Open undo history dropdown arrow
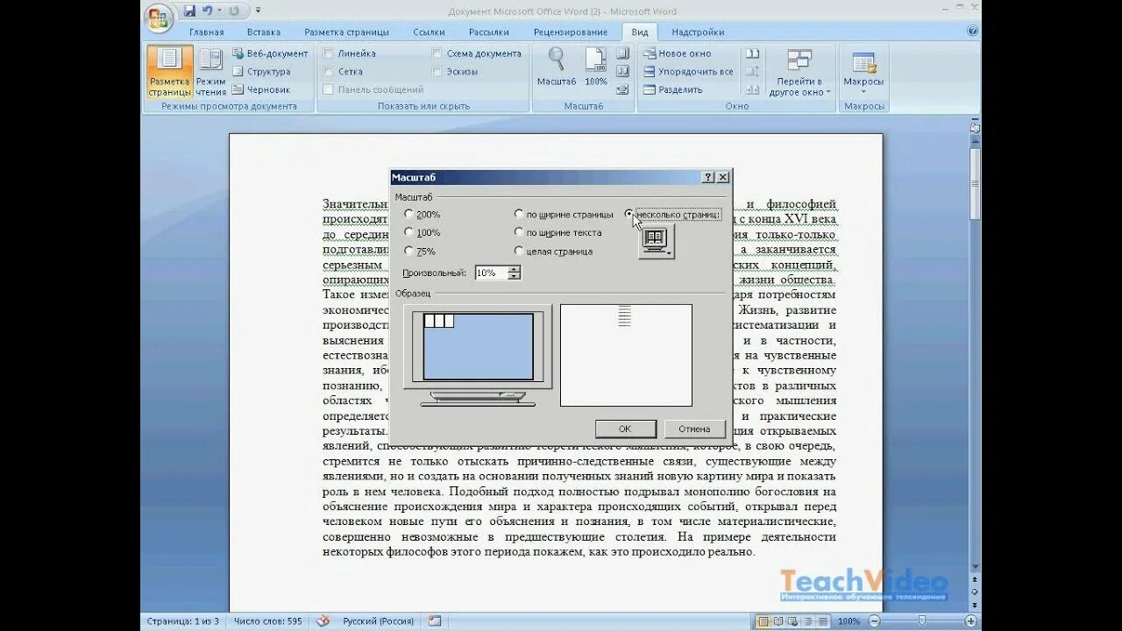The height and width of the screenshot is (631, 1122). [x=219, y=11]
